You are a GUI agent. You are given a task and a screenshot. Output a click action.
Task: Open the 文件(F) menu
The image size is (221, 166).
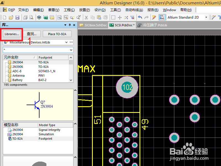[23, 10]
